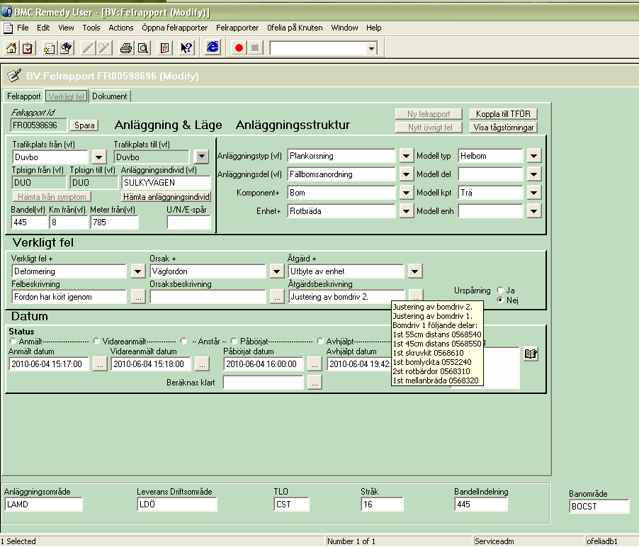Expand the Anläggningsdel dropdown
This screenshot has height=547, width=639.
(x=406, y=174)
